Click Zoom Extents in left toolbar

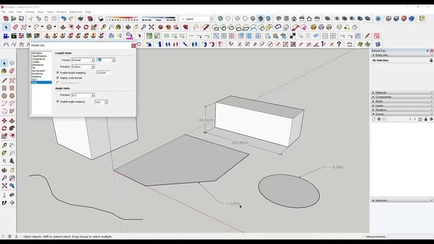click(4, 186)
